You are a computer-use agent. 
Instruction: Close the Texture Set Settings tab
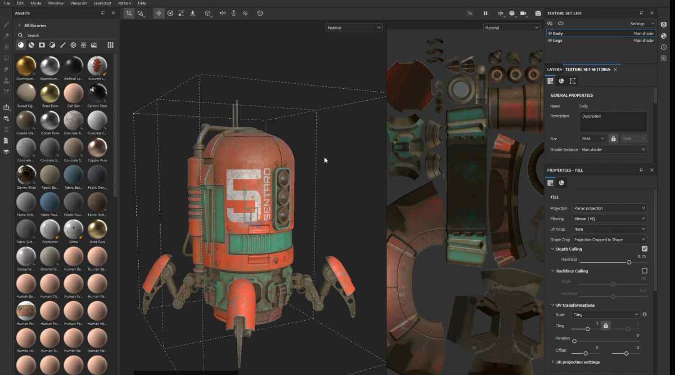coord(615,70)
